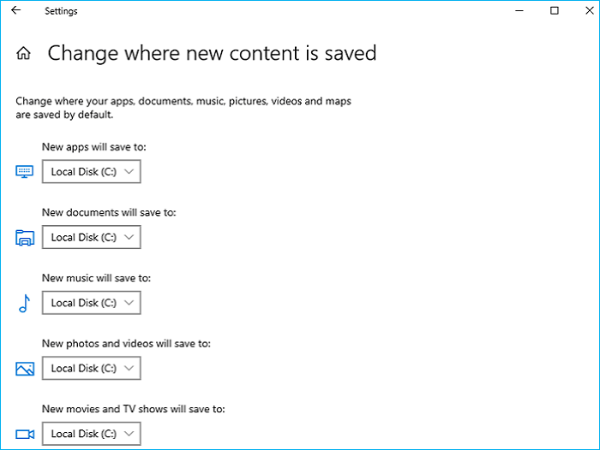Click the new apps keyboard-monitor icon

click(25, 172)
